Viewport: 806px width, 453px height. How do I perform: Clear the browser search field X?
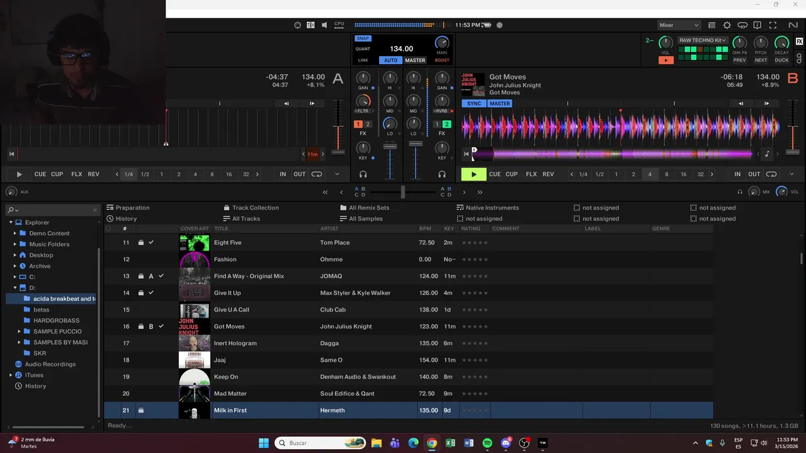tap(95, 210)
